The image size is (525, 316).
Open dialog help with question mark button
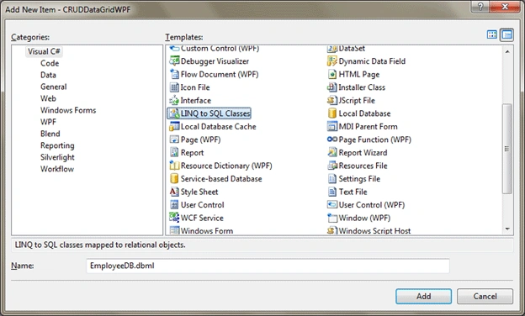click(480, 7)
